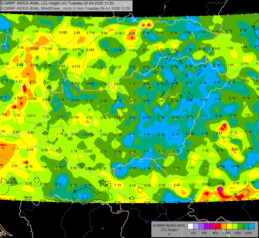Click the wind shear value 0.565
This screenshot has height=238, width=259.
coord(32,99)
